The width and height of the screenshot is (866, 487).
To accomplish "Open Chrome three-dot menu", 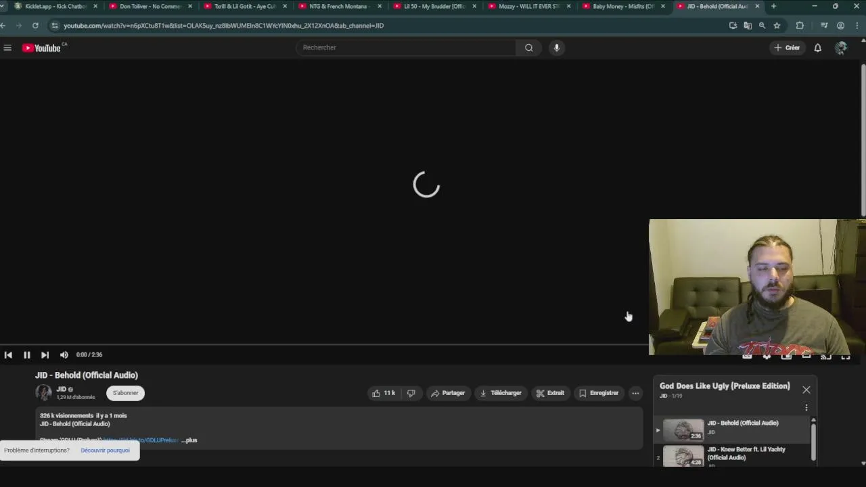I will click(x=857, y=26).
